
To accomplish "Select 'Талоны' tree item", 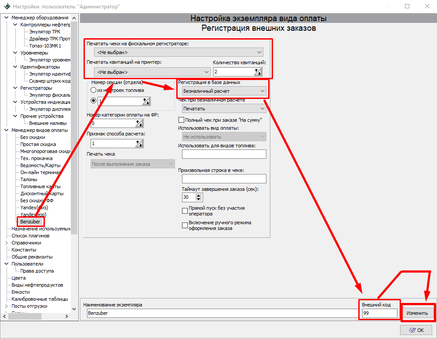I will (x=29, y=179).
